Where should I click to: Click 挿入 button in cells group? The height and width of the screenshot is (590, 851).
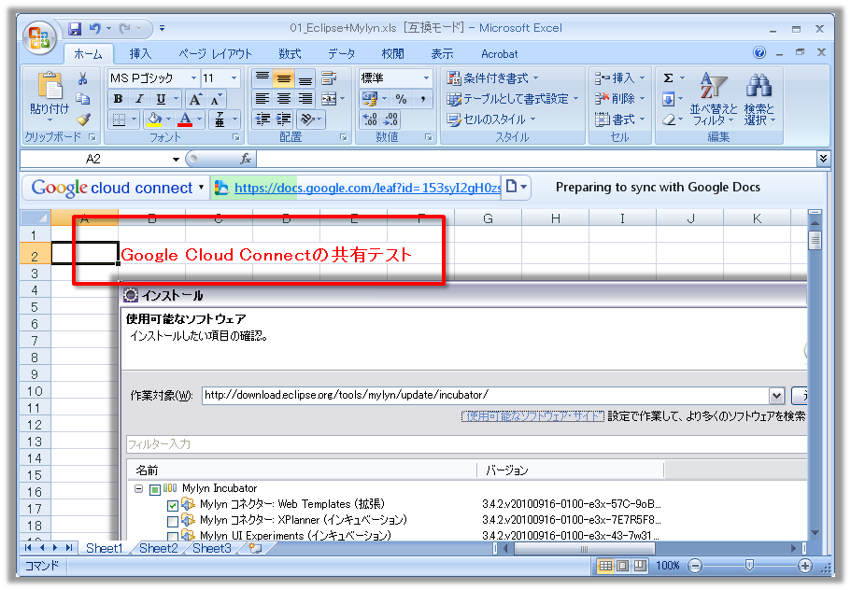(x=619, y=78)
